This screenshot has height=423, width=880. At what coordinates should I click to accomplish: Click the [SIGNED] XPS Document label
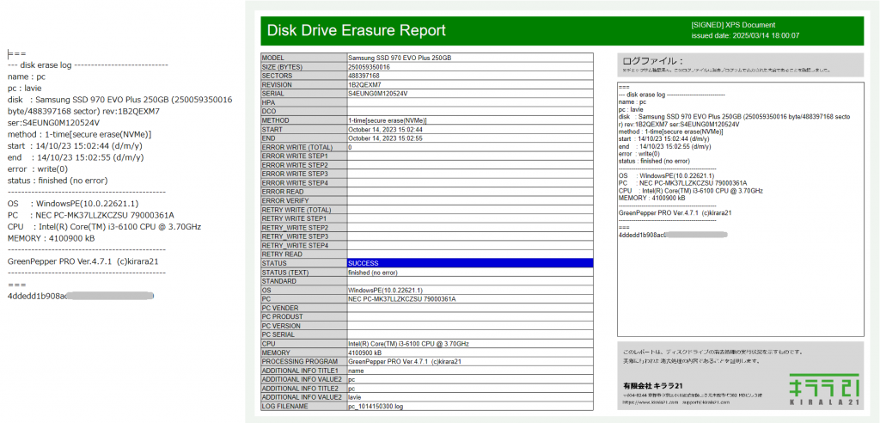click(x=733, y=25)
